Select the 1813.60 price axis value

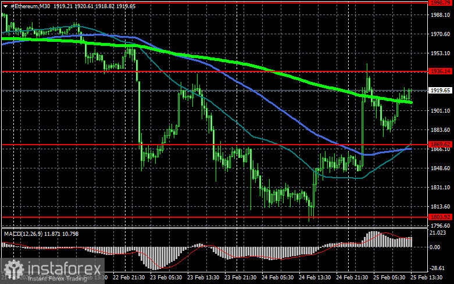(x=441, y=207)
